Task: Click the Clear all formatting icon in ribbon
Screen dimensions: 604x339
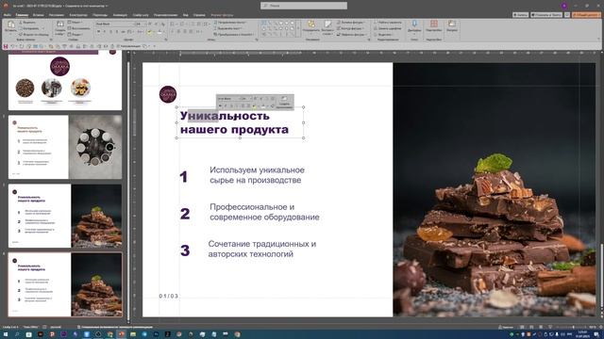Action: (x=163, y=24)
